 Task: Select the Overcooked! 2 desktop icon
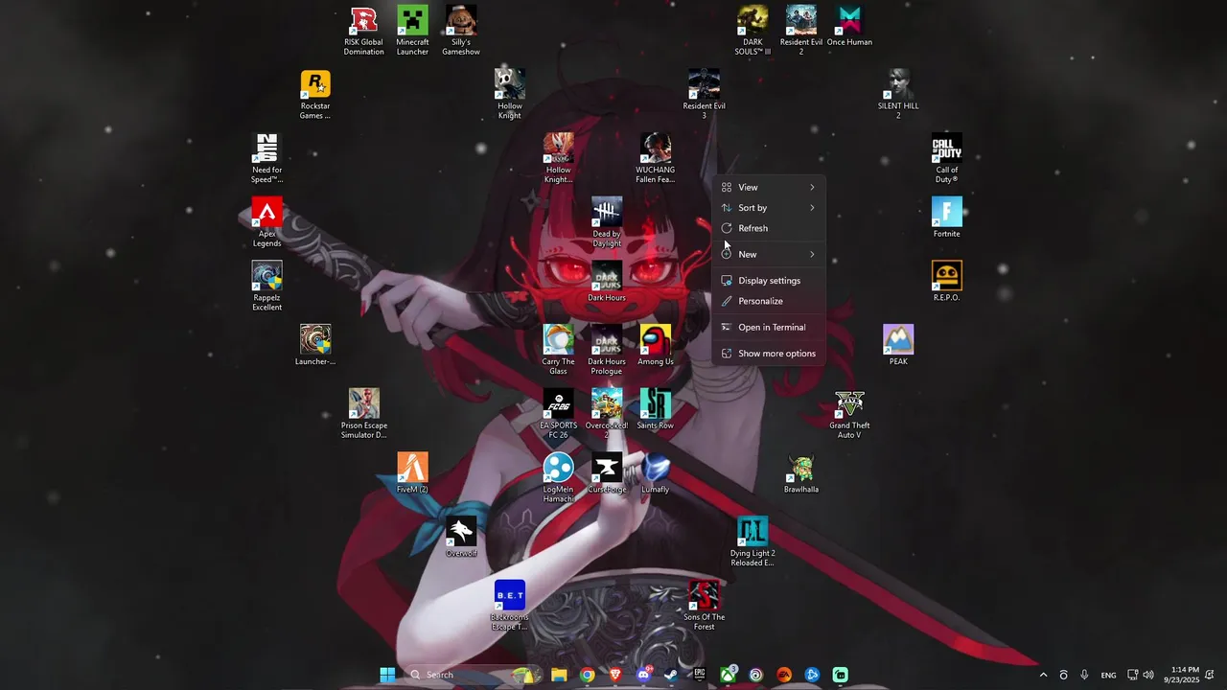coord(607,414)
